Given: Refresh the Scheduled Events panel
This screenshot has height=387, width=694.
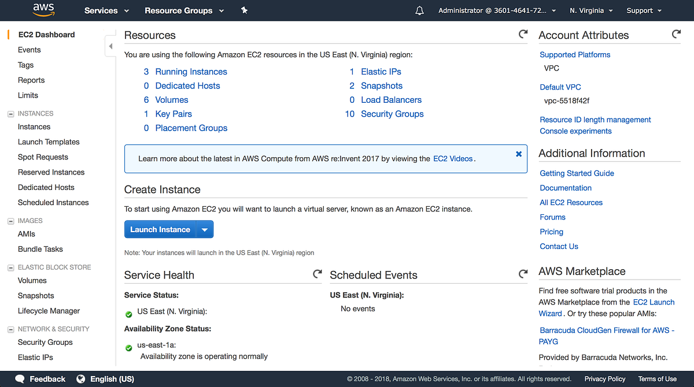Looking at the screenshot, I should click(523, 274).
